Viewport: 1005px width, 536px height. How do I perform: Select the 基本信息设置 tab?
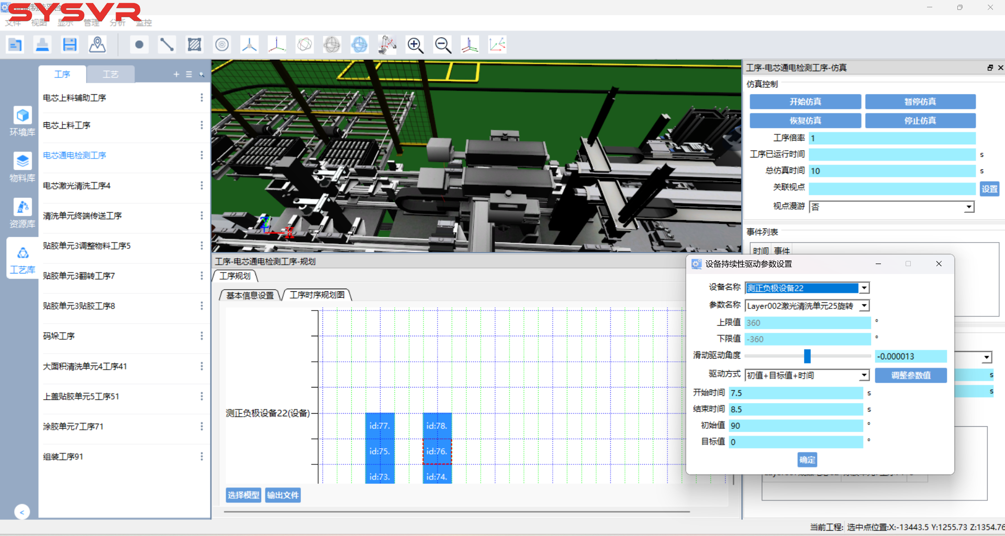[250, 295]
